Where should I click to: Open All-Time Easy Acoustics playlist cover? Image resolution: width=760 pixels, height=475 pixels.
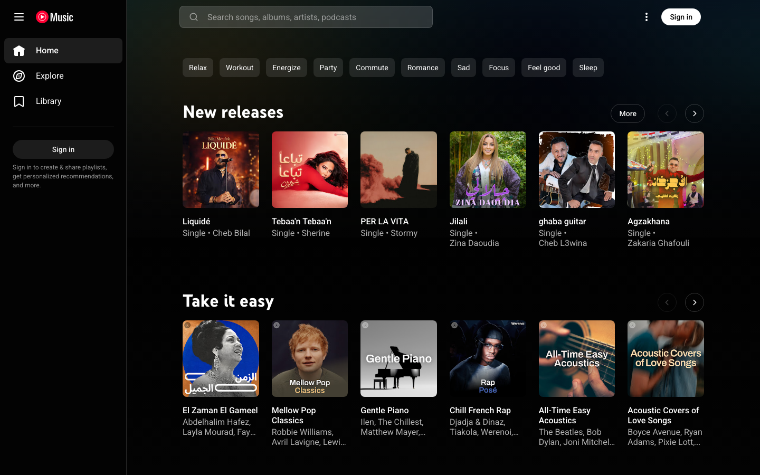coord(577,358)
